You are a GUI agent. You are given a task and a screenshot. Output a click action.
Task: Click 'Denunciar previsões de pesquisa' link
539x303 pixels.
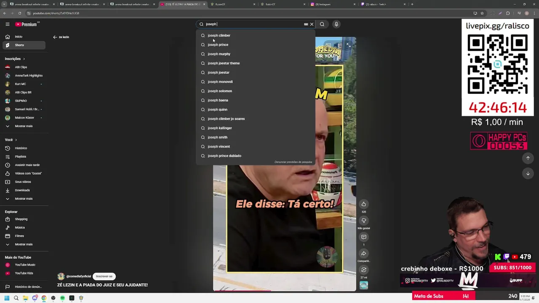293,162
